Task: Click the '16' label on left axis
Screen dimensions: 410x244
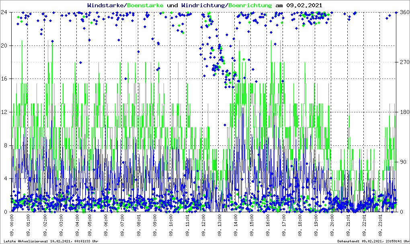Action: [x=5, y=79]
